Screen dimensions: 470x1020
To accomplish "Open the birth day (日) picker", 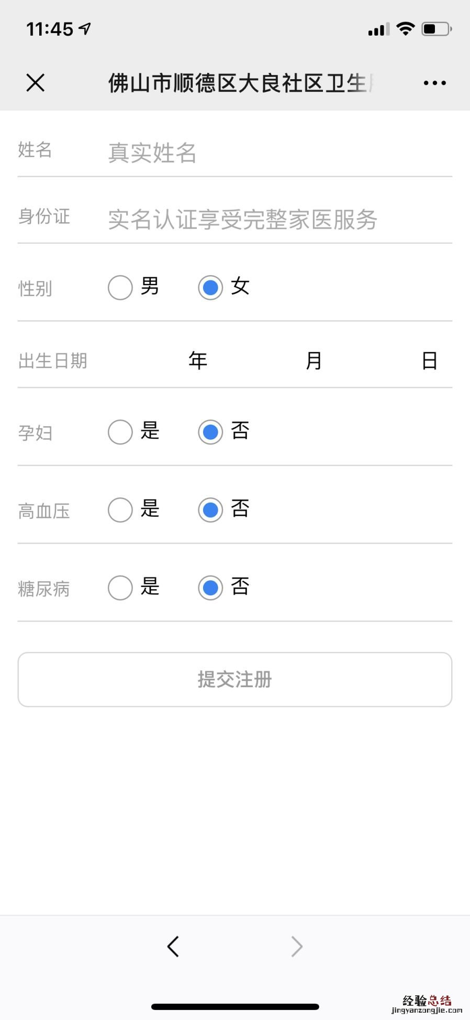I will [x=429, y=361].
